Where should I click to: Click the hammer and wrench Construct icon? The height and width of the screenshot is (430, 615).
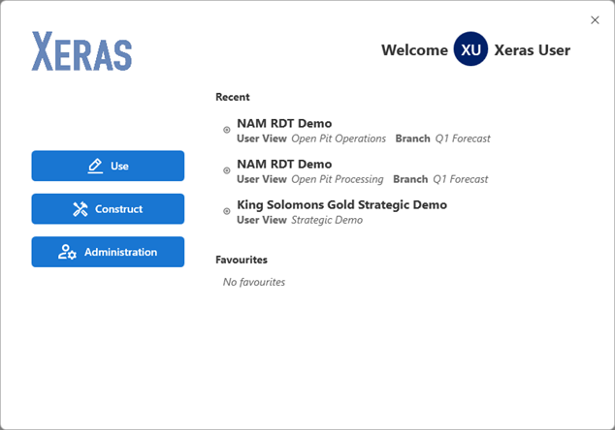(80, 209)
